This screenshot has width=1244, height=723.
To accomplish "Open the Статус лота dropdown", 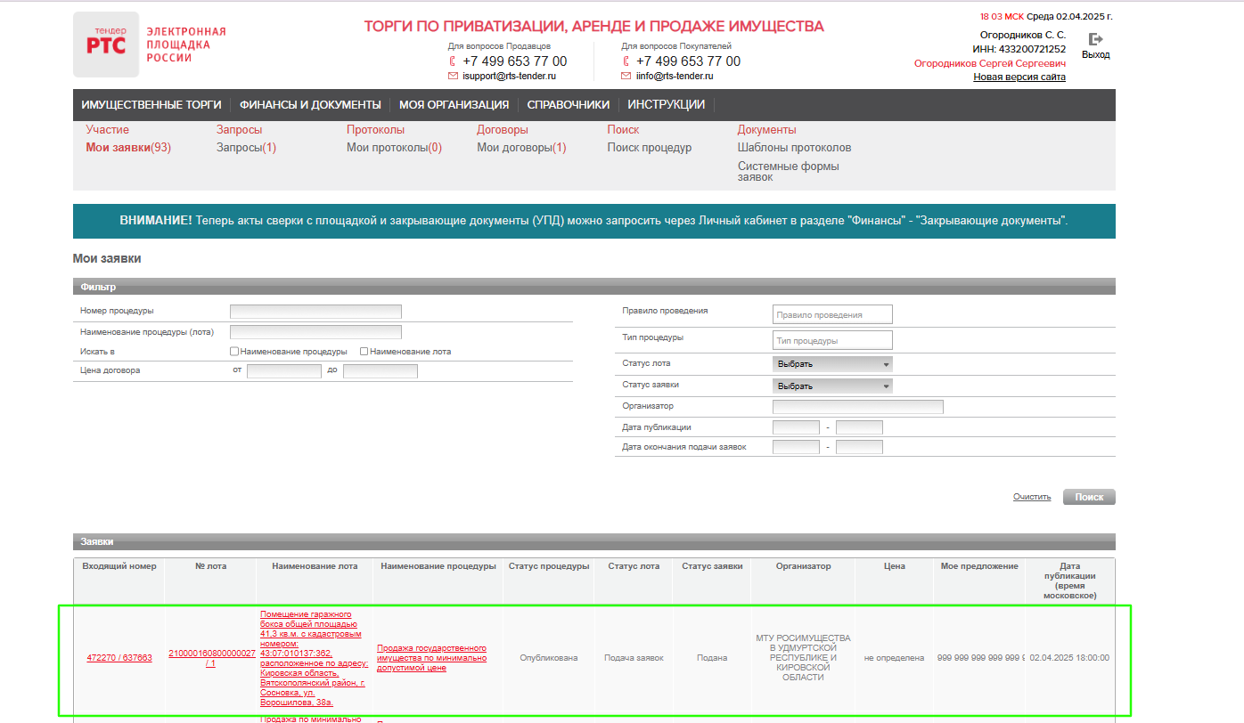I will point(832,364).
